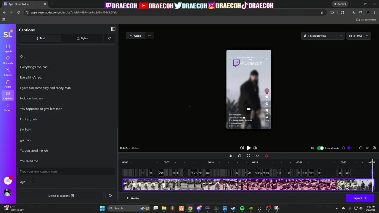Select the caption "You laced me."
379x213 pixels.
tap(29, 161)
